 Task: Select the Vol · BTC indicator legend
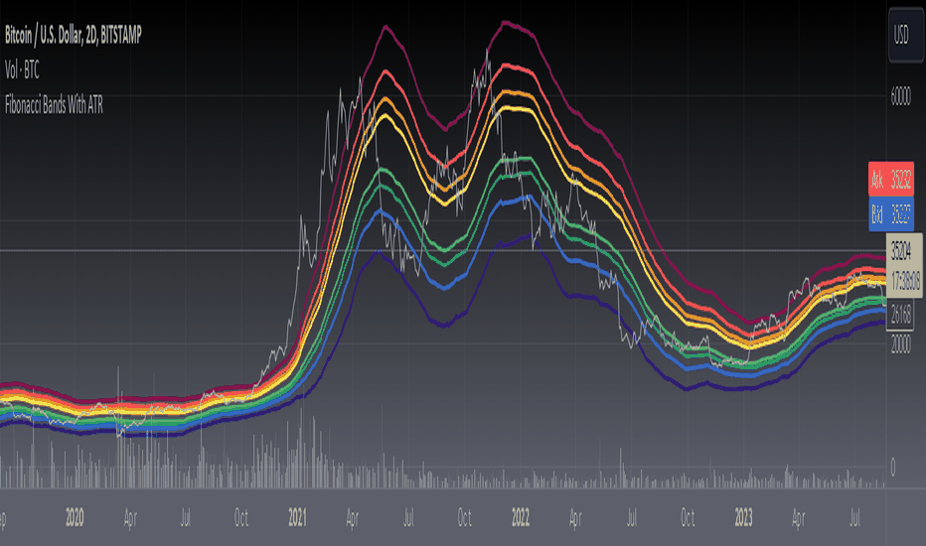coord(22,70)
